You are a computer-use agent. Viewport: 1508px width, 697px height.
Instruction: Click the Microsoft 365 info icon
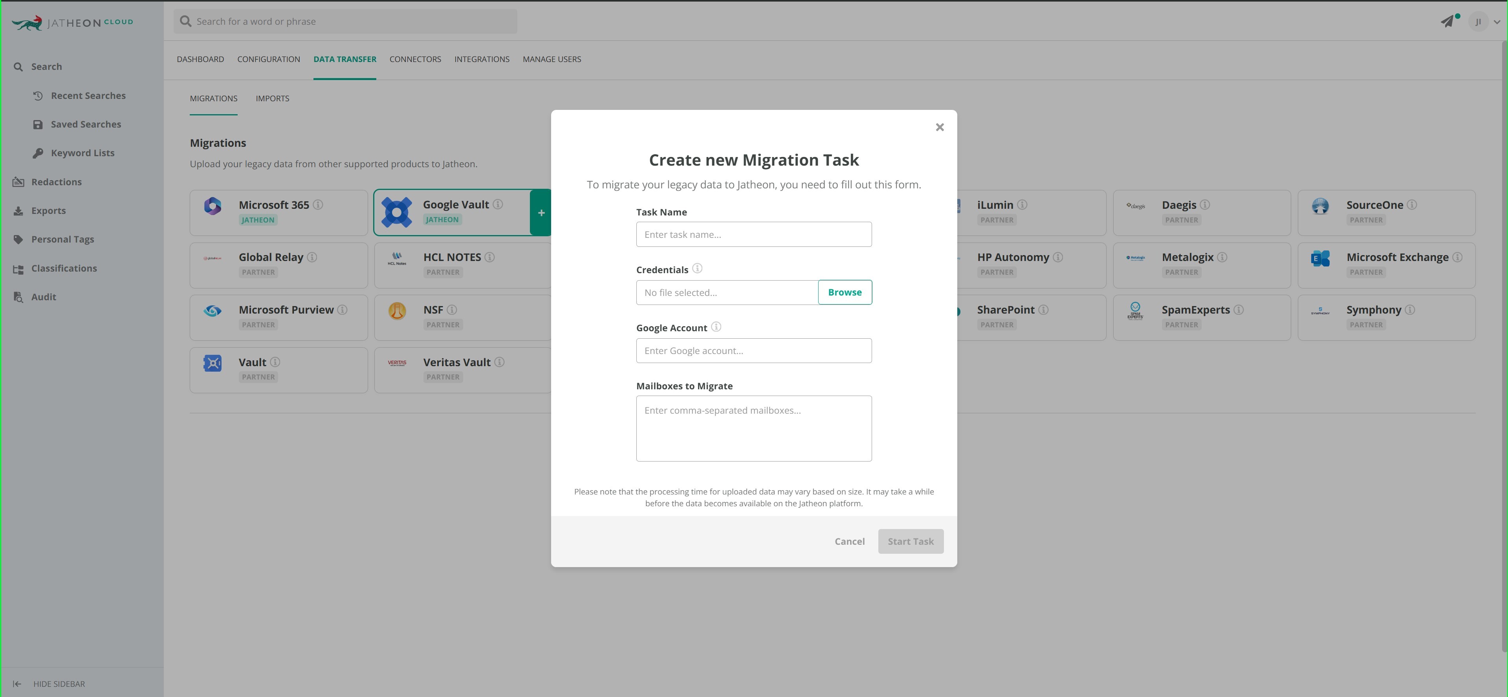coord(318,204)
